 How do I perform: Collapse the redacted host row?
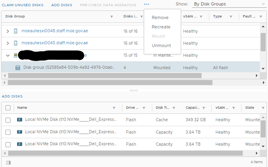point(8,55)
